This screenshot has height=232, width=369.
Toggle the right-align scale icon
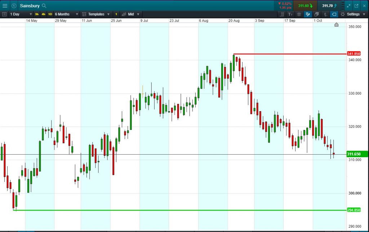(282, 14)
